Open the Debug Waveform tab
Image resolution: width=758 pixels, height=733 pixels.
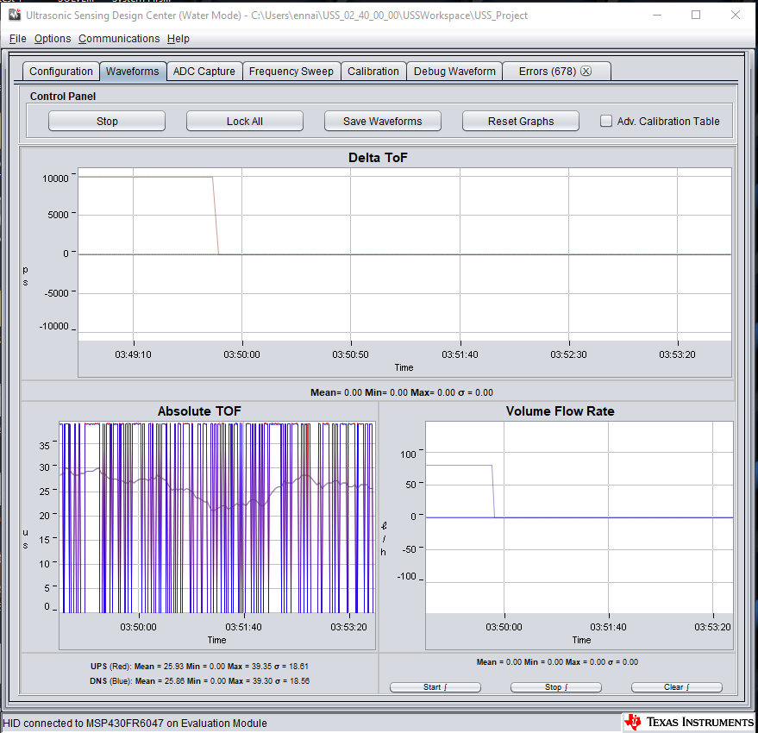tap(454, 71)
